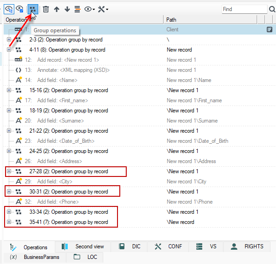Open the CONF tab

pyautogui.click(x=168, y=246)
